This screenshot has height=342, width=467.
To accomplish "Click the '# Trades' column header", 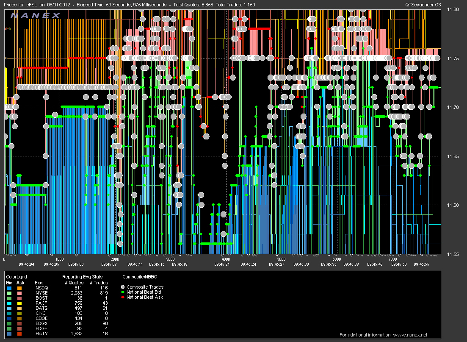I will pos(99,282).
